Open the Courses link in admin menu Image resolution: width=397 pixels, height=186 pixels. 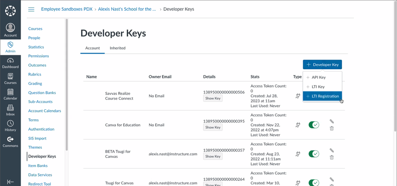coord(35,29)
